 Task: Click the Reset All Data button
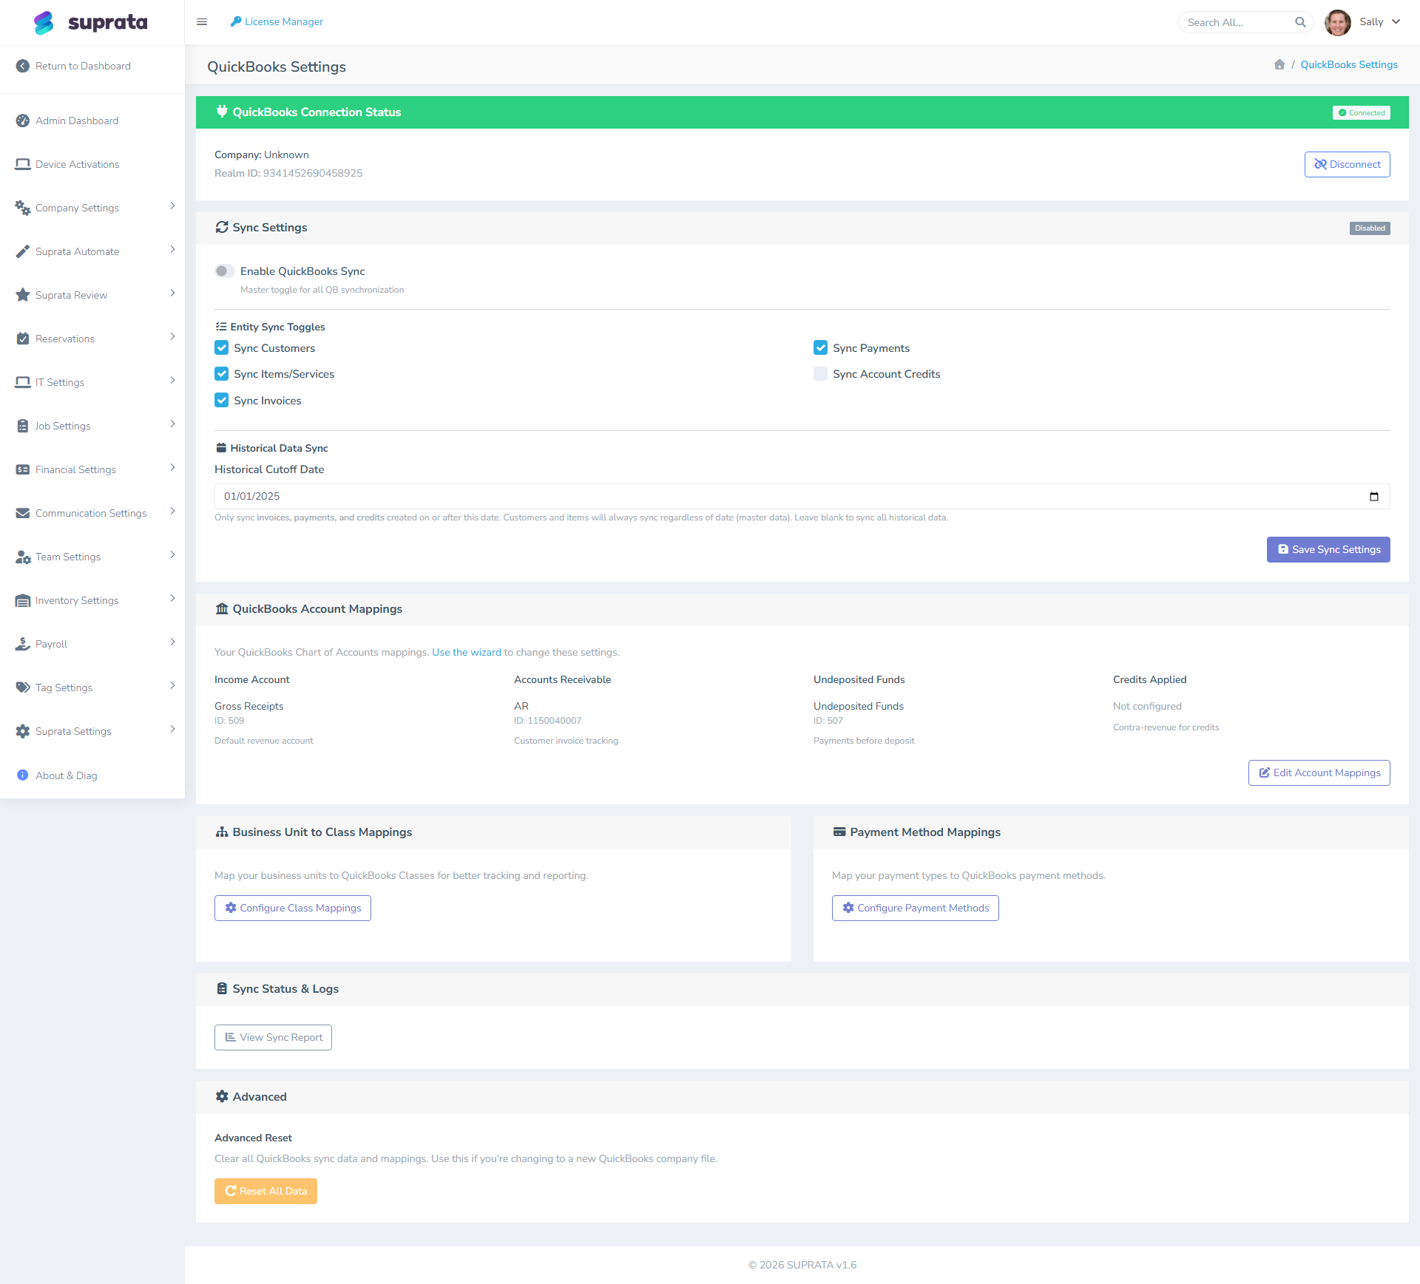click(266, 1191)
